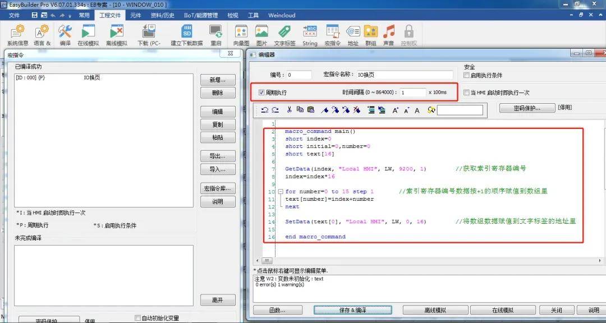Screen dimensions: 606x323
Task: Collapse the for-loop fold marker at line 10
Action: (x=281, y=192)
